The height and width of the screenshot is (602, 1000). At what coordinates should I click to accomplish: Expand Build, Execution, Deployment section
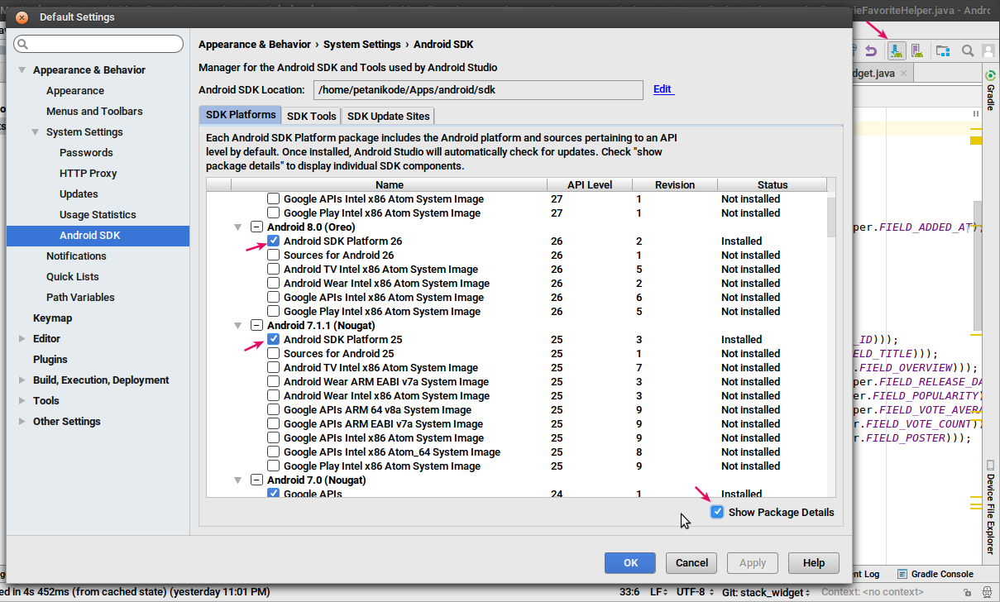tap(22, 380)
